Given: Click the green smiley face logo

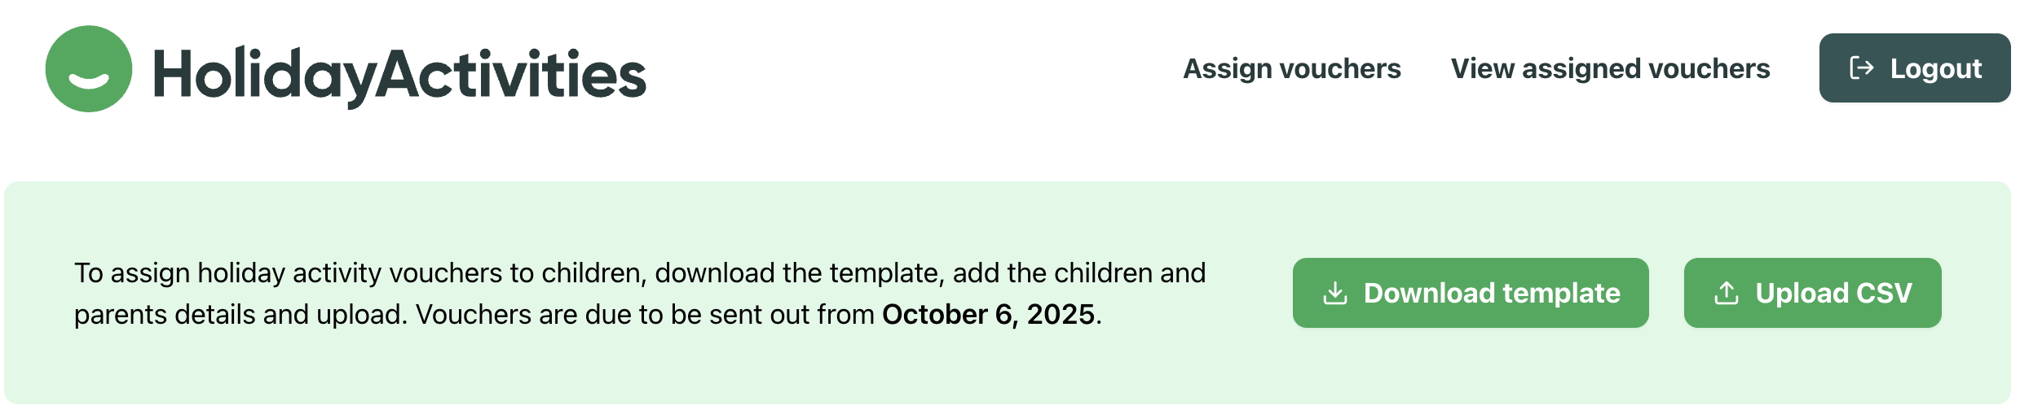Looking at the screenshot, I should click(89, 69).
